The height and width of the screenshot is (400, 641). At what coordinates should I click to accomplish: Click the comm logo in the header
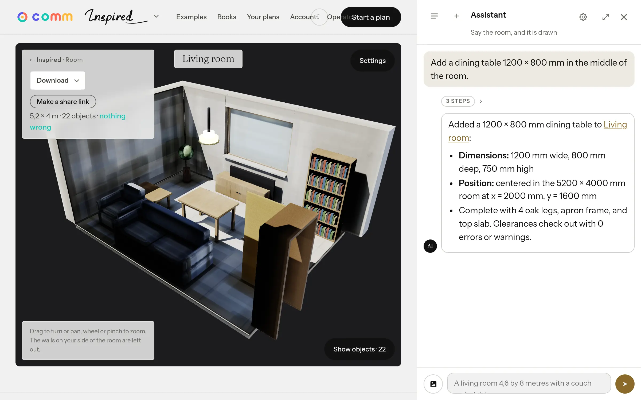click(45, 17)
